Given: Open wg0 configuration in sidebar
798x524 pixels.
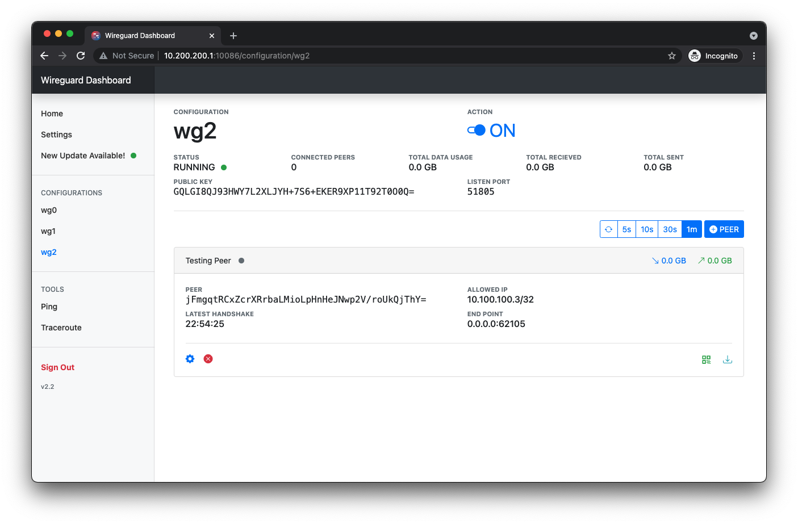Looking at the screenshot, I should pyautogui.click(x=49, y=210).
